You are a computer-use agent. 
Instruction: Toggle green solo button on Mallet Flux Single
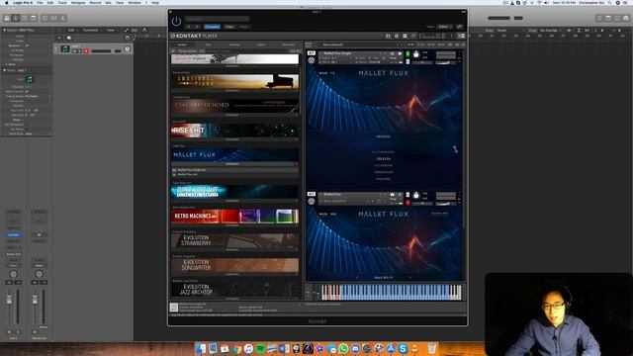click(x=407, y=53)
